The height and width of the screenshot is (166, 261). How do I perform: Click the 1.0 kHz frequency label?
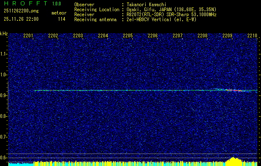pos(4,75)
